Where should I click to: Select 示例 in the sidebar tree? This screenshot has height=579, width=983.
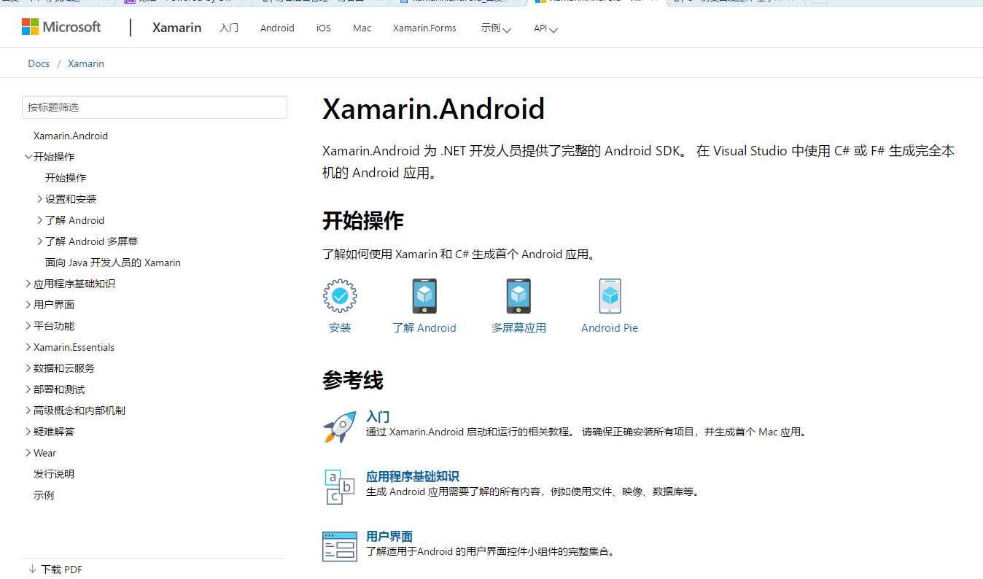click(44, 495)
